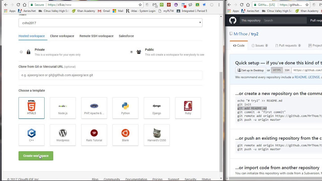Reload the GitHub browser window
This screenshot has width=322, height=181.
tap(242, 5)
